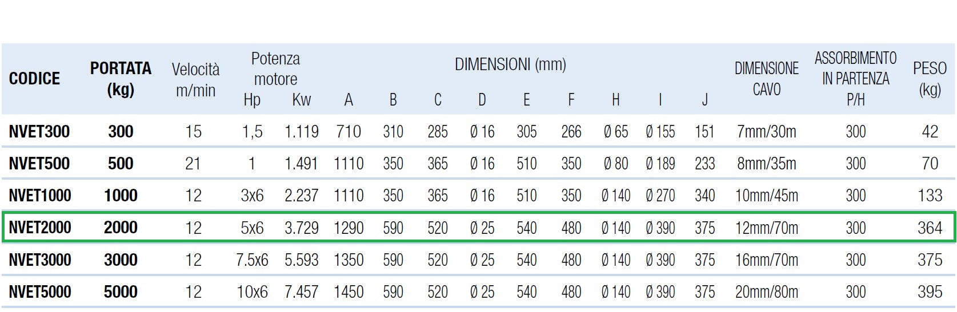
Task: Select the NVET300 code cell
Action: 39,132
